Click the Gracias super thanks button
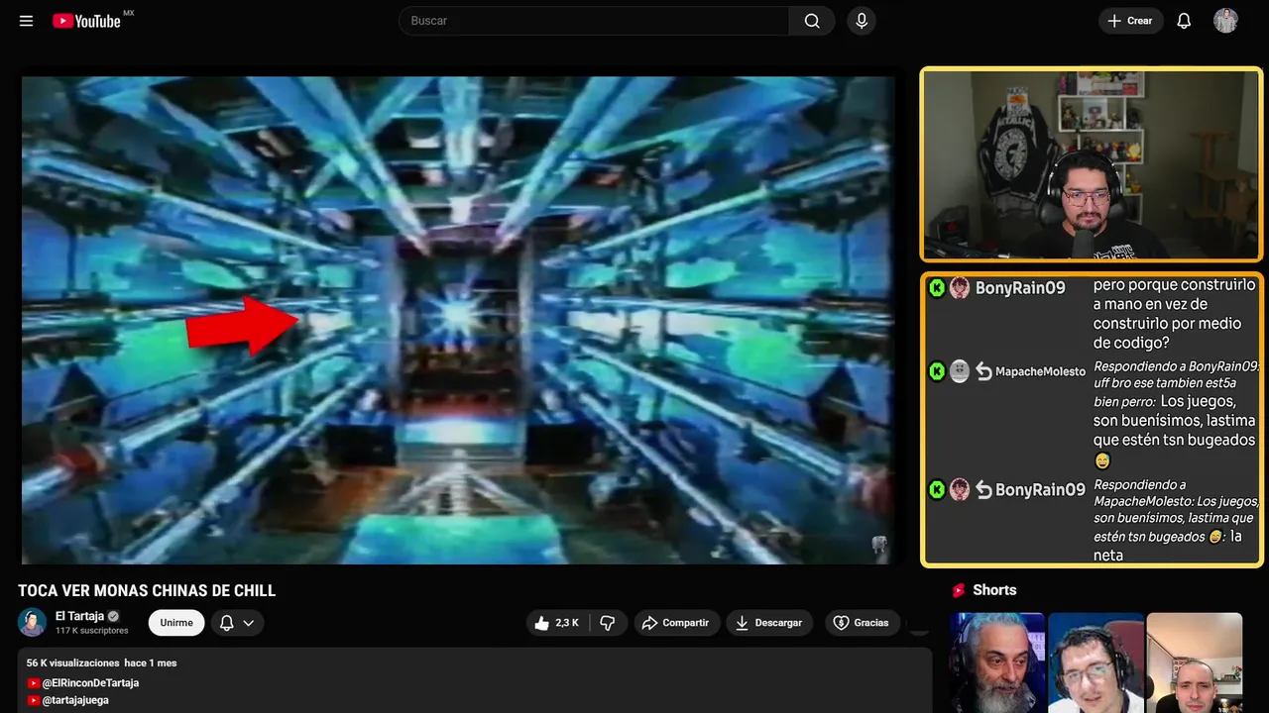Viewport: 1269px width, 713px height. coord(861,623)
